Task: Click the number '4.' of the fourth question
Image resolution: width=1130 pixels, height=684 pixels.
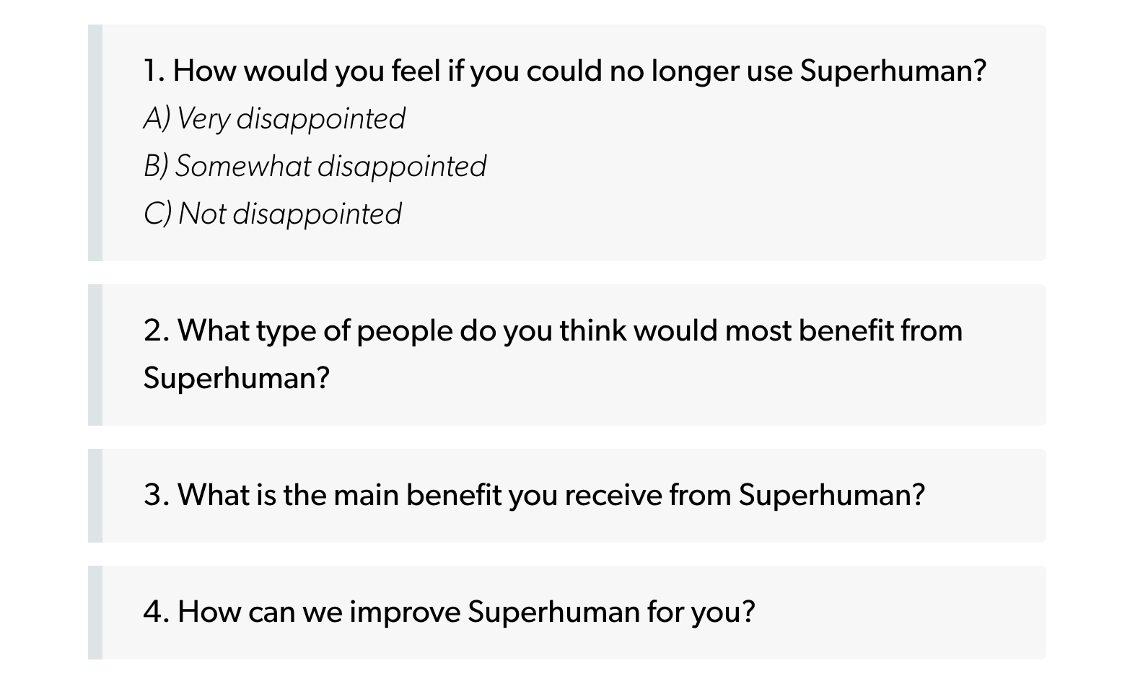Action: point(157,612)
